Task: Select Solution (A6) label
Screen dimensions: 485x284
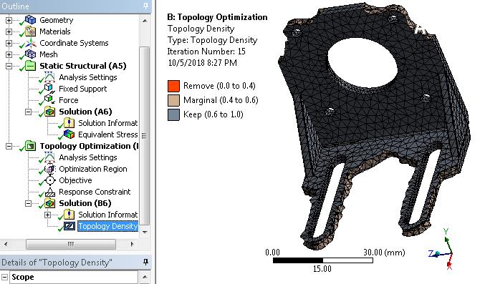Action: [x=85, y=112]
